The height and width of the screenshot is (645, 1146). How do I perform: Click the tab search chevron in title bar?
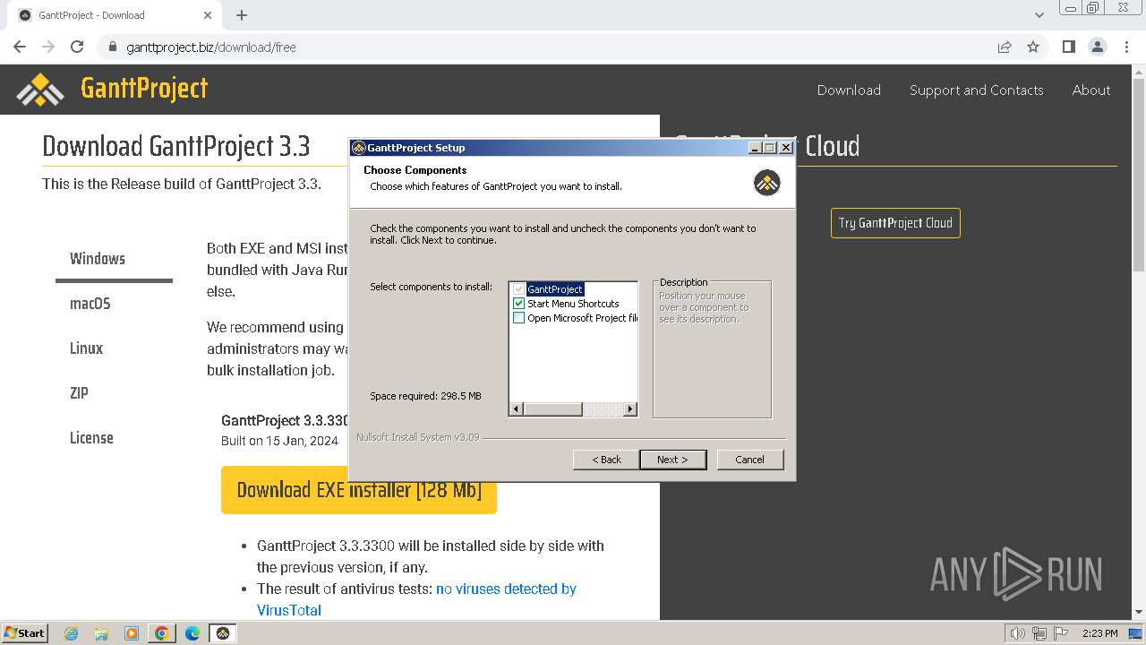(1039, 15)
